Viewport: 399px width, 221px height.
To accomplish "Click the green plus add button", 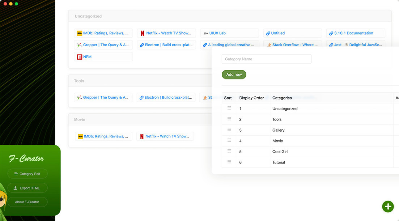I will coord(388,207).
